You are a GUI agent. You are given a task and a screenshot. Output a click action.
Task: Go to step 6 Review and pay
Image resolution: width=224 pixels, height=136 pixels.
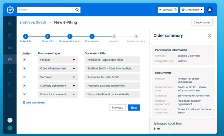click(x=136, y=37)
